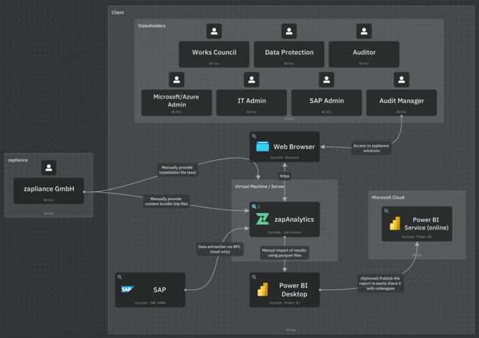This screenshot has width=479, height=338.
Task: Click the zapliance group title
Action: [x=18, y=160]
